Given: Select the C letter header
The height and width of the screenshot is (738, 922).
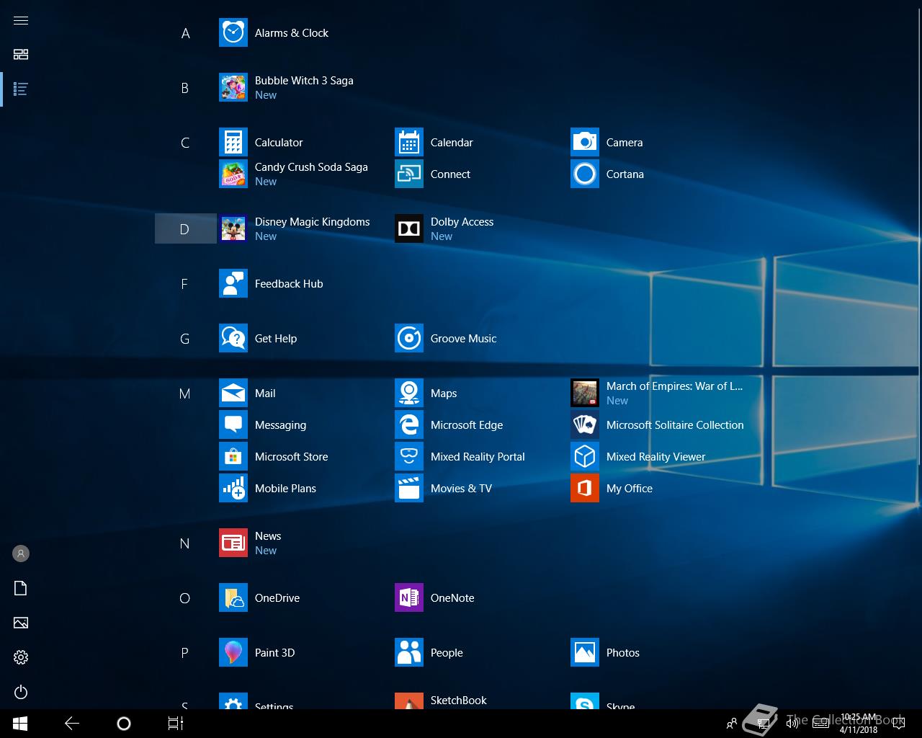Looking at the screenshot, I should (185, 143).
